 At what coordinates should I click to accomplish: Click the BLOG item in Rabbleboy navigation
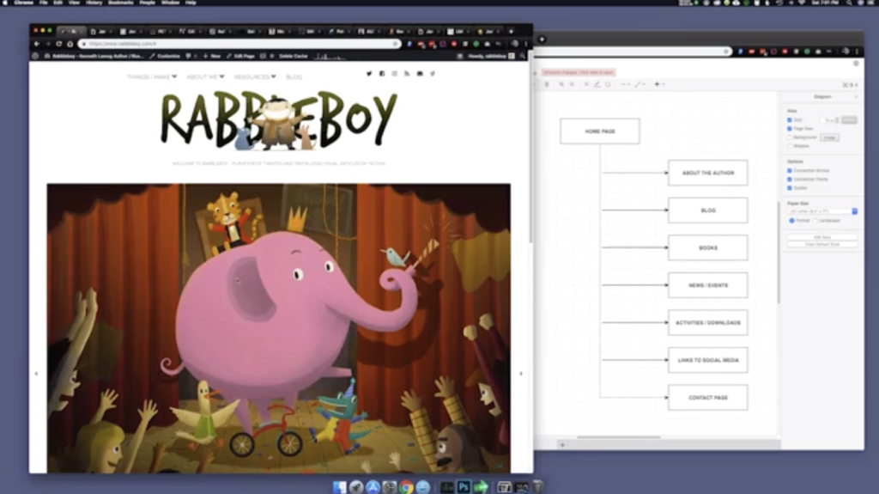click(294, 77)
